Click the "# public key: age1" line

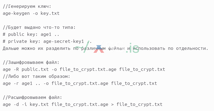point(28,34)
